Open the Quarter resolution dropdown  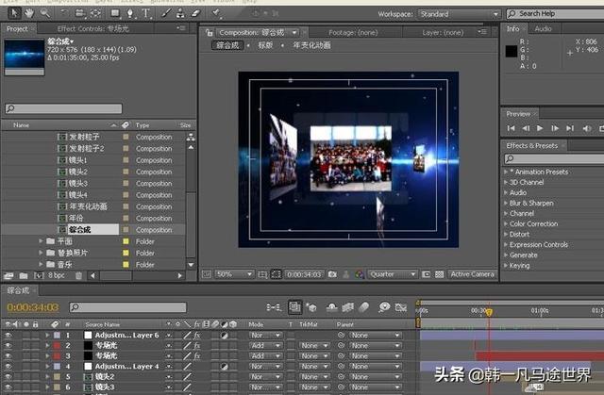coord(393,274)
